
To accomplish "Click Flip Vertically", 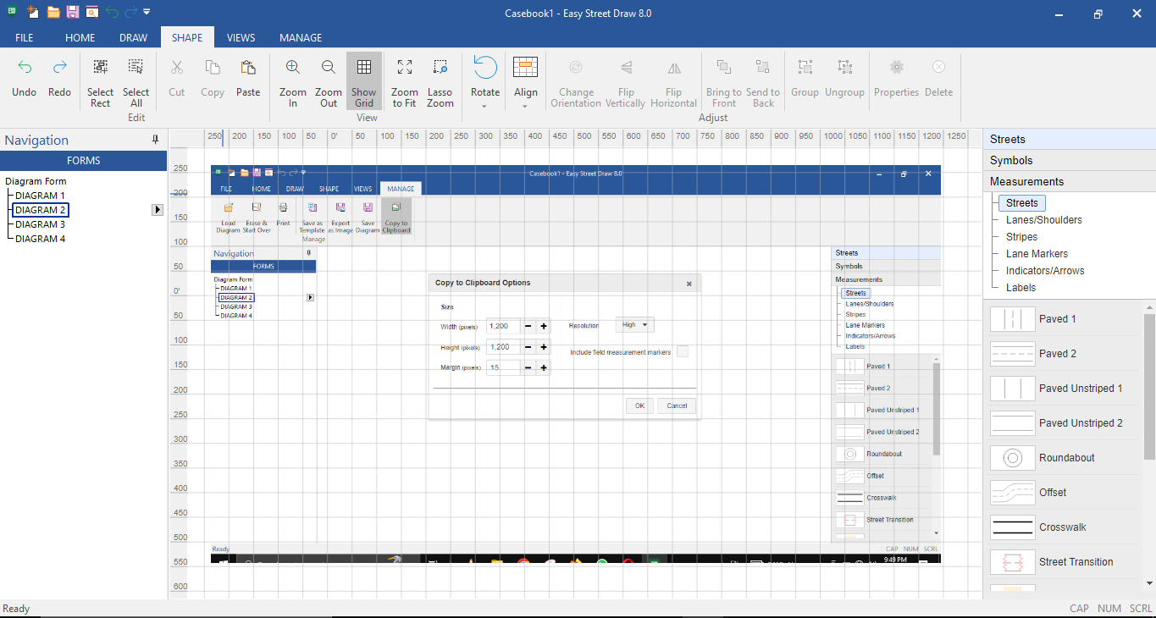I will pyautogui.click(x=626, y=83).
